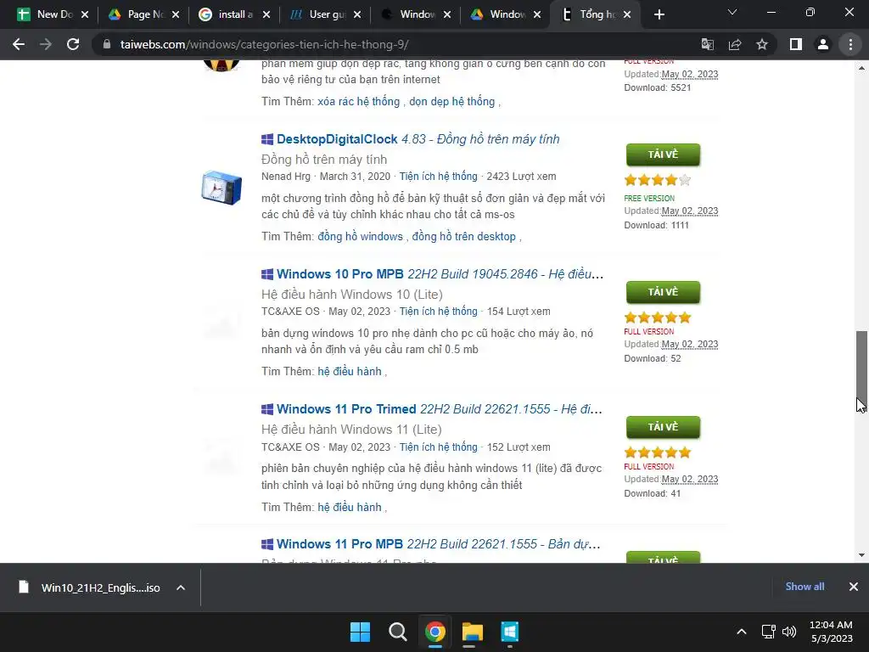Click the Windows logo beside Windows 11 Pro Trimed

point(267,409)
